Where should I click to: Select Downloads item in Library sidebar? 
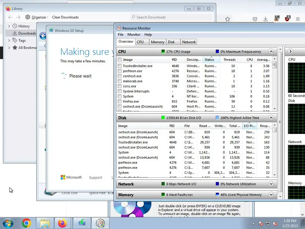click(x=21, y=33)
